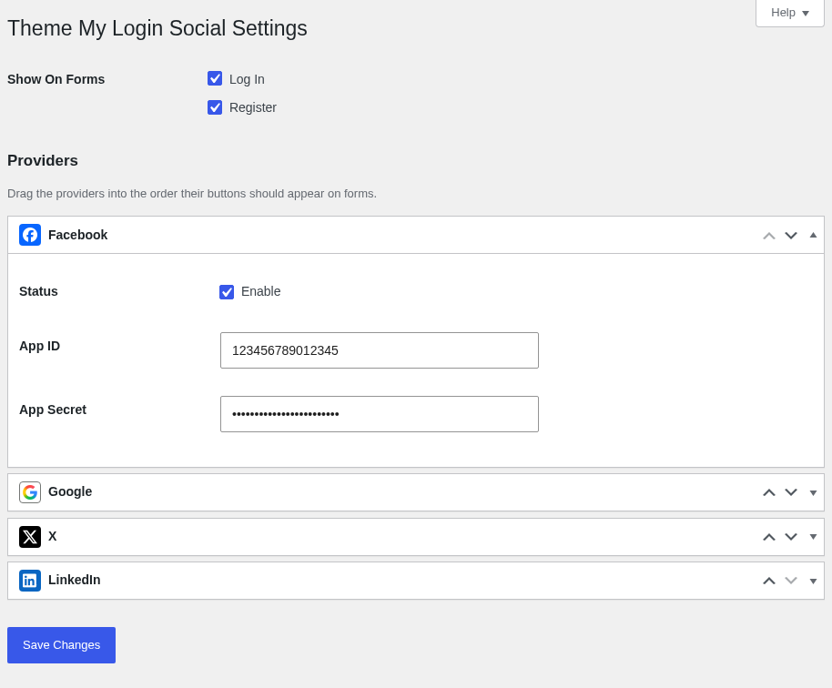Viewport: 832px width, 688px height.
Task: Move Facebook provider up with the arrow
Action: [x=769, y=236]
